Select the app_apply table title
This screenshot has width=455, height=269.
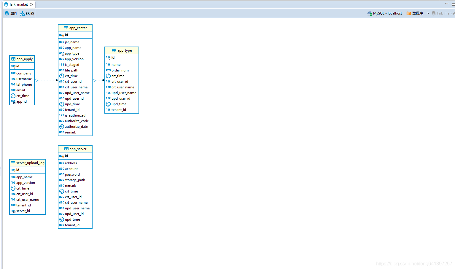coord(25,59)
